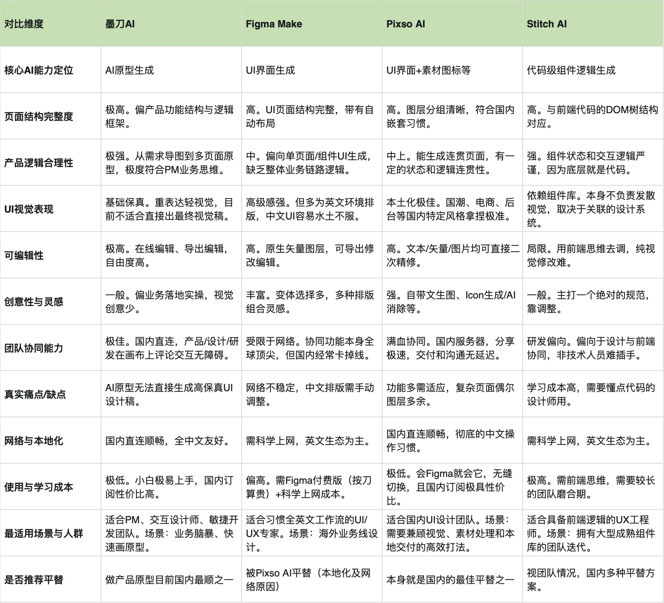Click cell 极强。从需求导图到多页面原型
This screenshot has width=664, height=603.
point(171,163)
